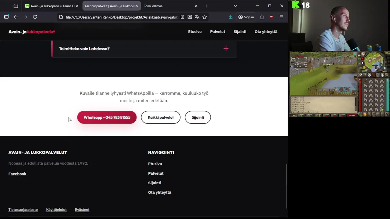The height and width of the screenshot is (219, 390).
Task: Open Etusivu in the top navigation
Action: 195,32
